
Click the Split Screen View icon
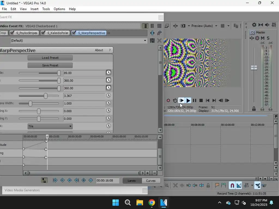183,26
